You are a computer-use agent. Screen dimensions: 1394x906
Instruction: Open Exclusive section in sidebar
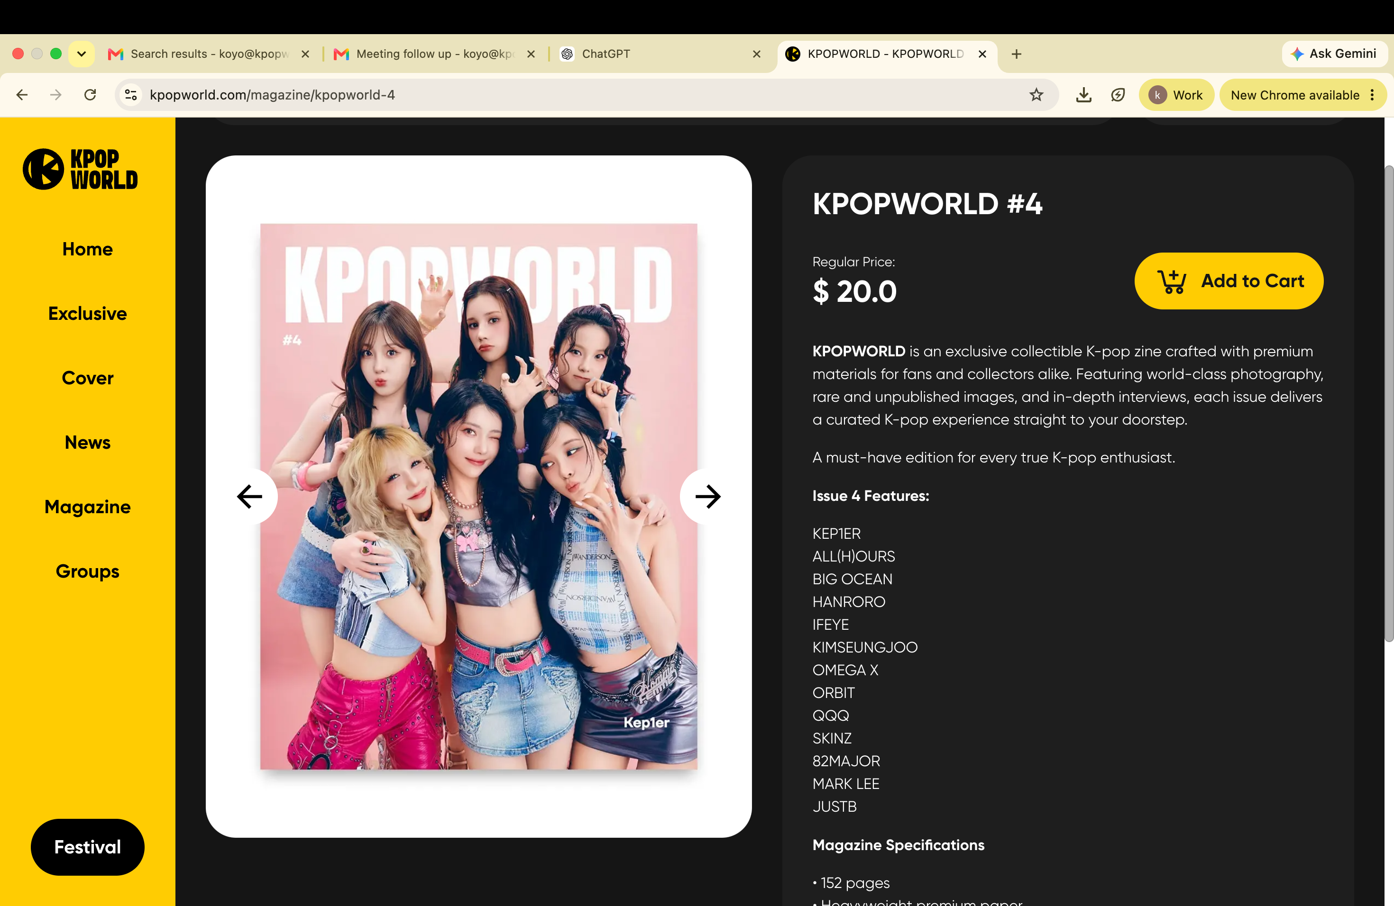tap(87, 314)
